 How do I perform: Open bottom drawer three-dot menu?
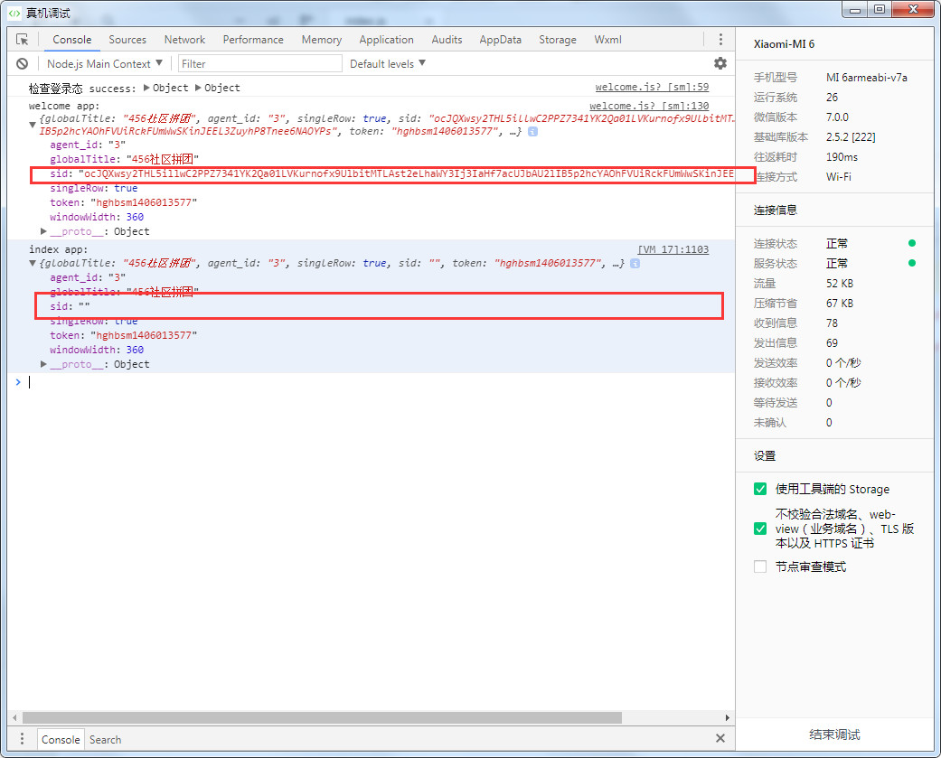tap(23, 739)
